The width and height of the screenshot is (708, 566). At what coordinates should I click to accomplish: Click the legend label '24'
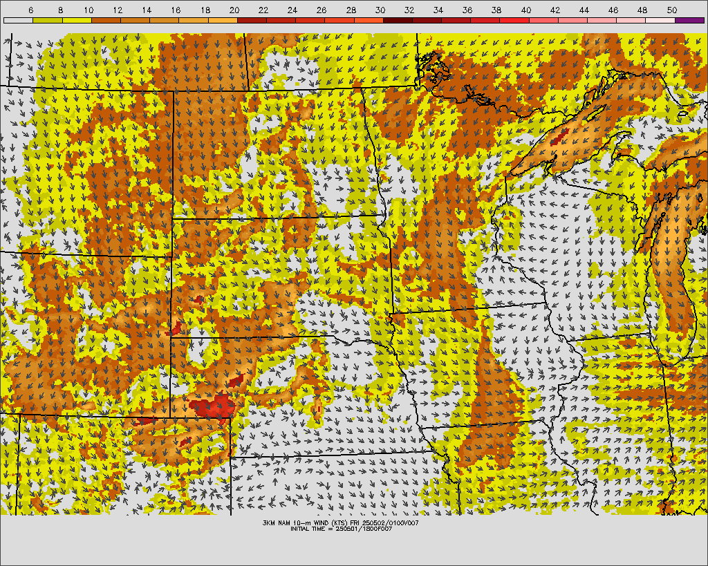292,10
